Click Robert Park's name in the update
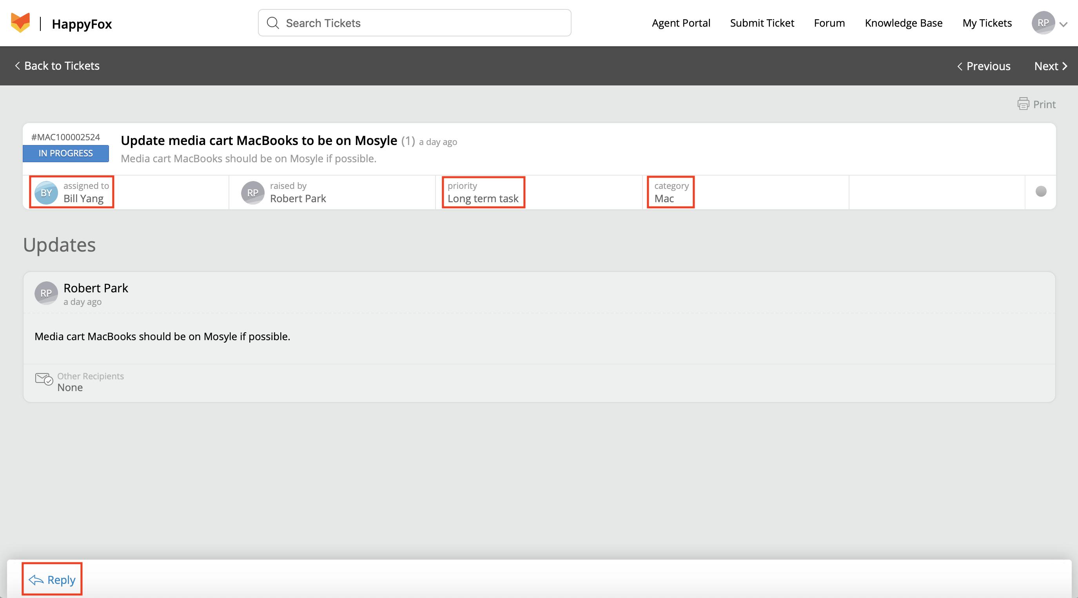 tap(96, 288)
